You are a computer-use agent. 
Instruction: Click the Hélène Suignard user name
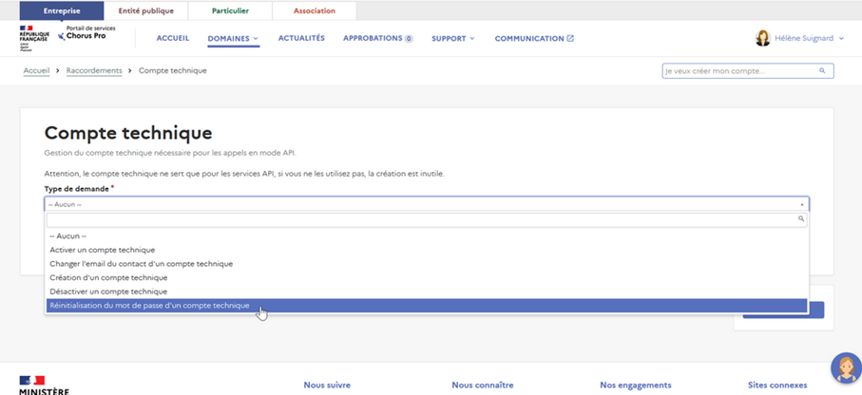coord(804,39)
